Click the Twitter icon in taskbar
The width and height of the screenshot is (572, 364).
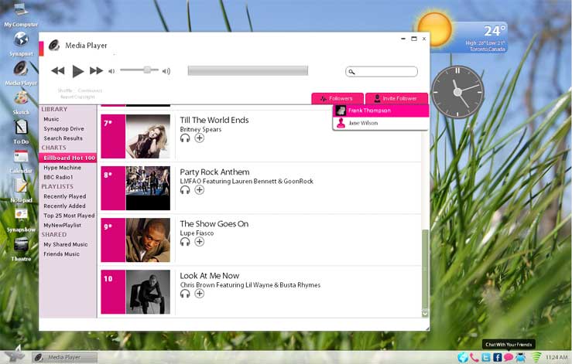click(486, 357)
